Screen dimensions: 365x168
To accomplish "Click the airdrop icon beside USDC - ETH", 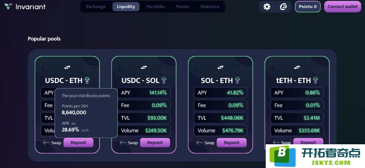I will tap(87, 80).
